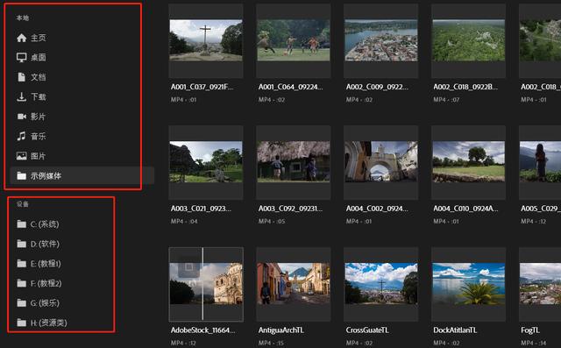Select the CrossGuateTL clip thumbnail

click(x=381, y=284)
